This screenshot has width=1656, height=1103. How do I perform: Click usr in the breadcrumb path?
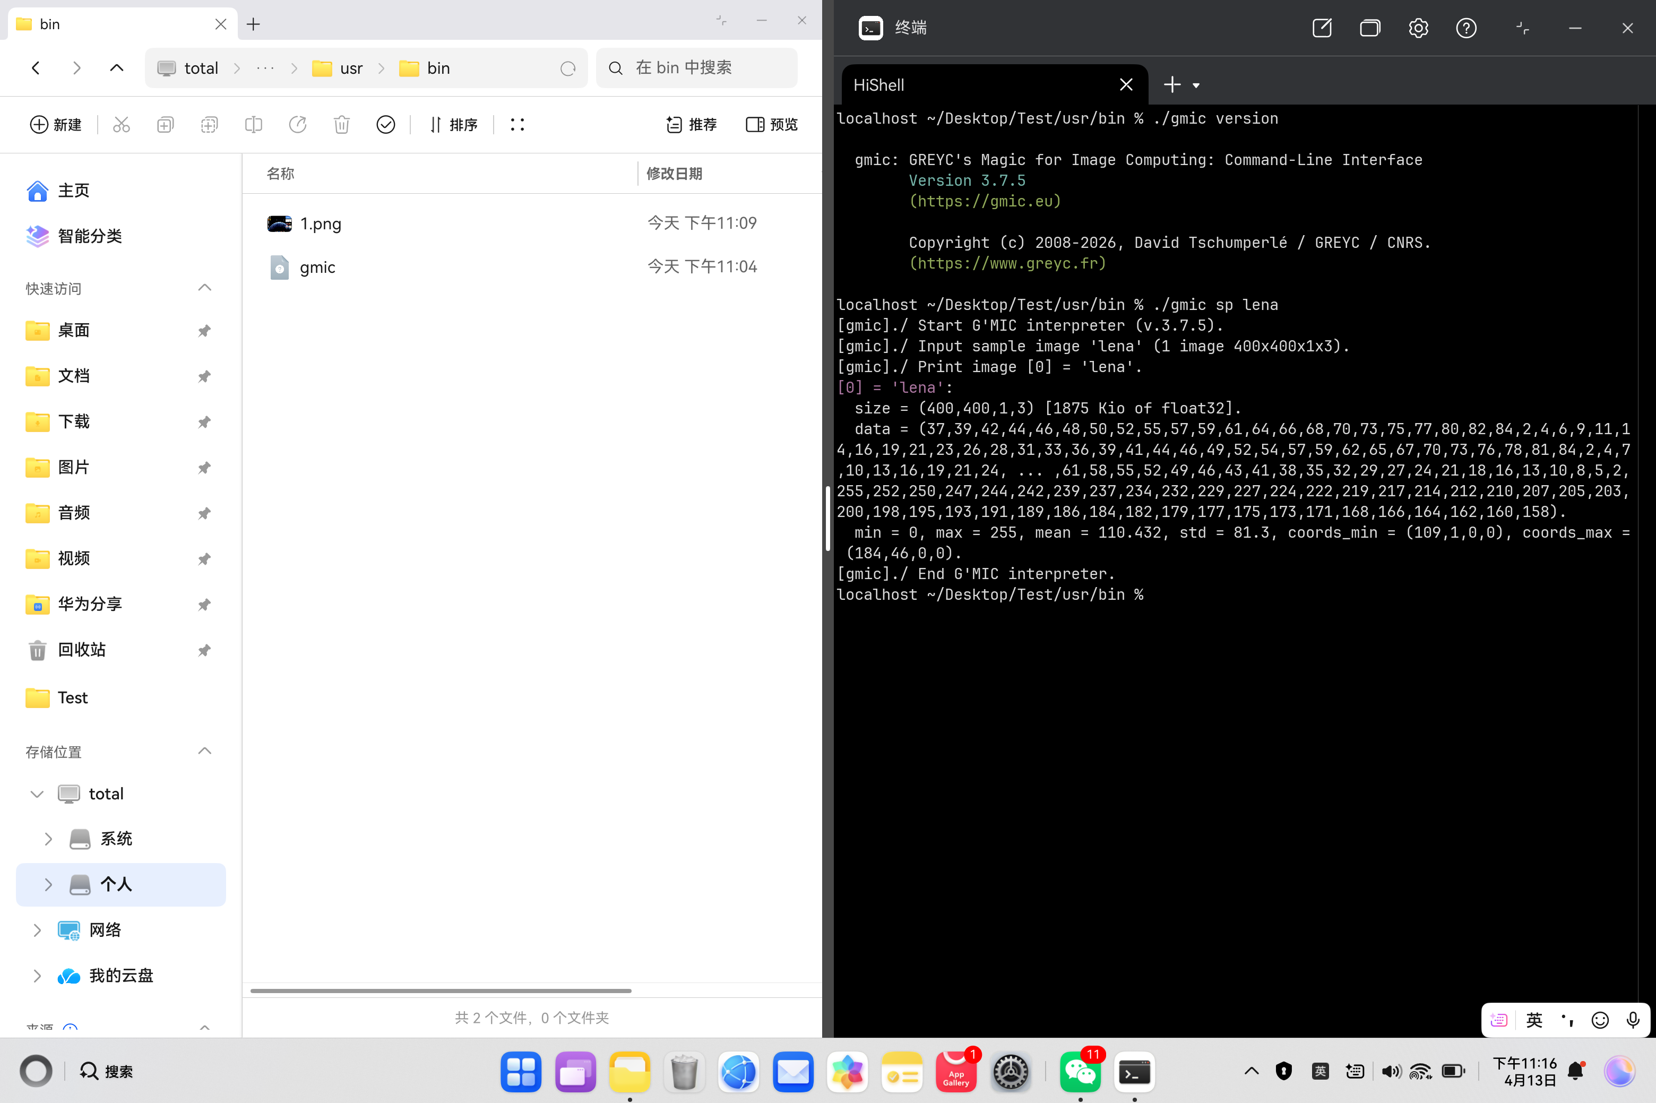[338, 68]
